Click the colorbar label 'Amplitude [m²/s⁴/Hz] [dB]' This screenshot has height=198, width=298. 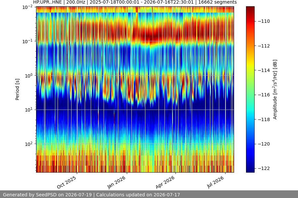(275, 89)
